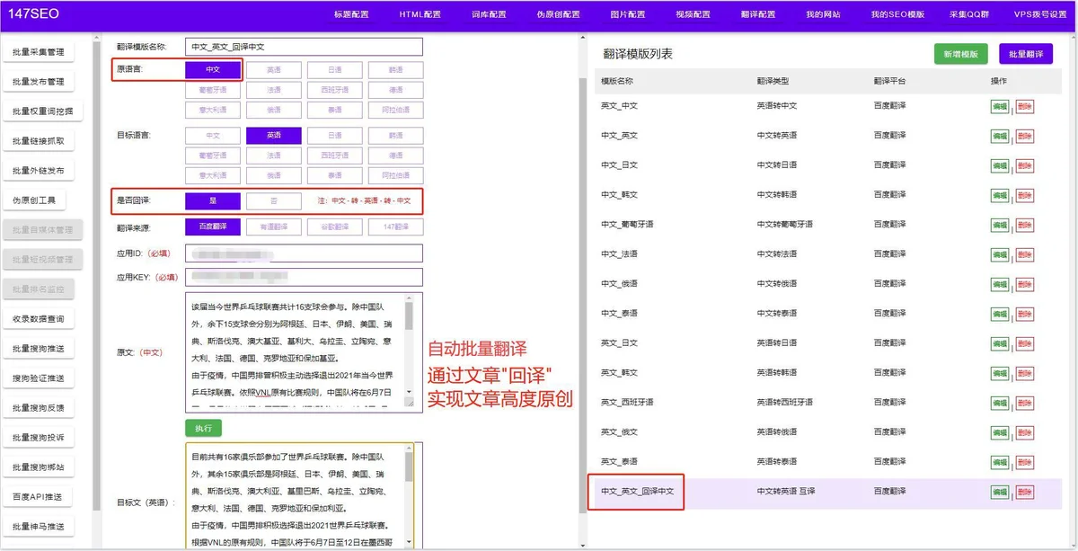Image resolution: width=1078 pixels, height=551 pixels.
Task: Open 搜狗验证推送 in the sidebar
Action: tap(39, 378)
